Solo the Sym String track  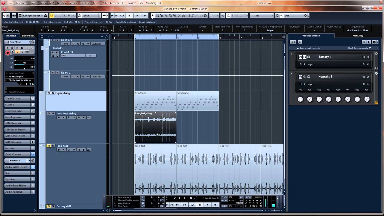(53, 93)
